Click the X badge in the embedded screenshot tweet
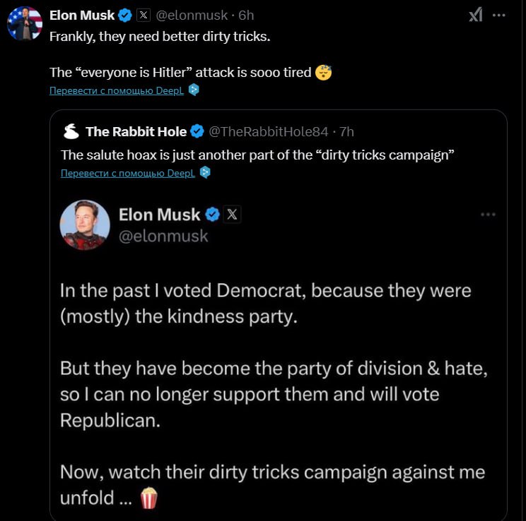The image size is (526, 521). click(233, 214)
